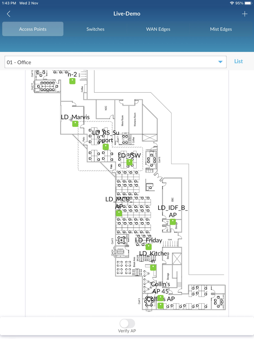Viewport: 254px width, 339px height.
Task: Open the 01 - Office floor dropdown
Action: [x=115, y=62]
